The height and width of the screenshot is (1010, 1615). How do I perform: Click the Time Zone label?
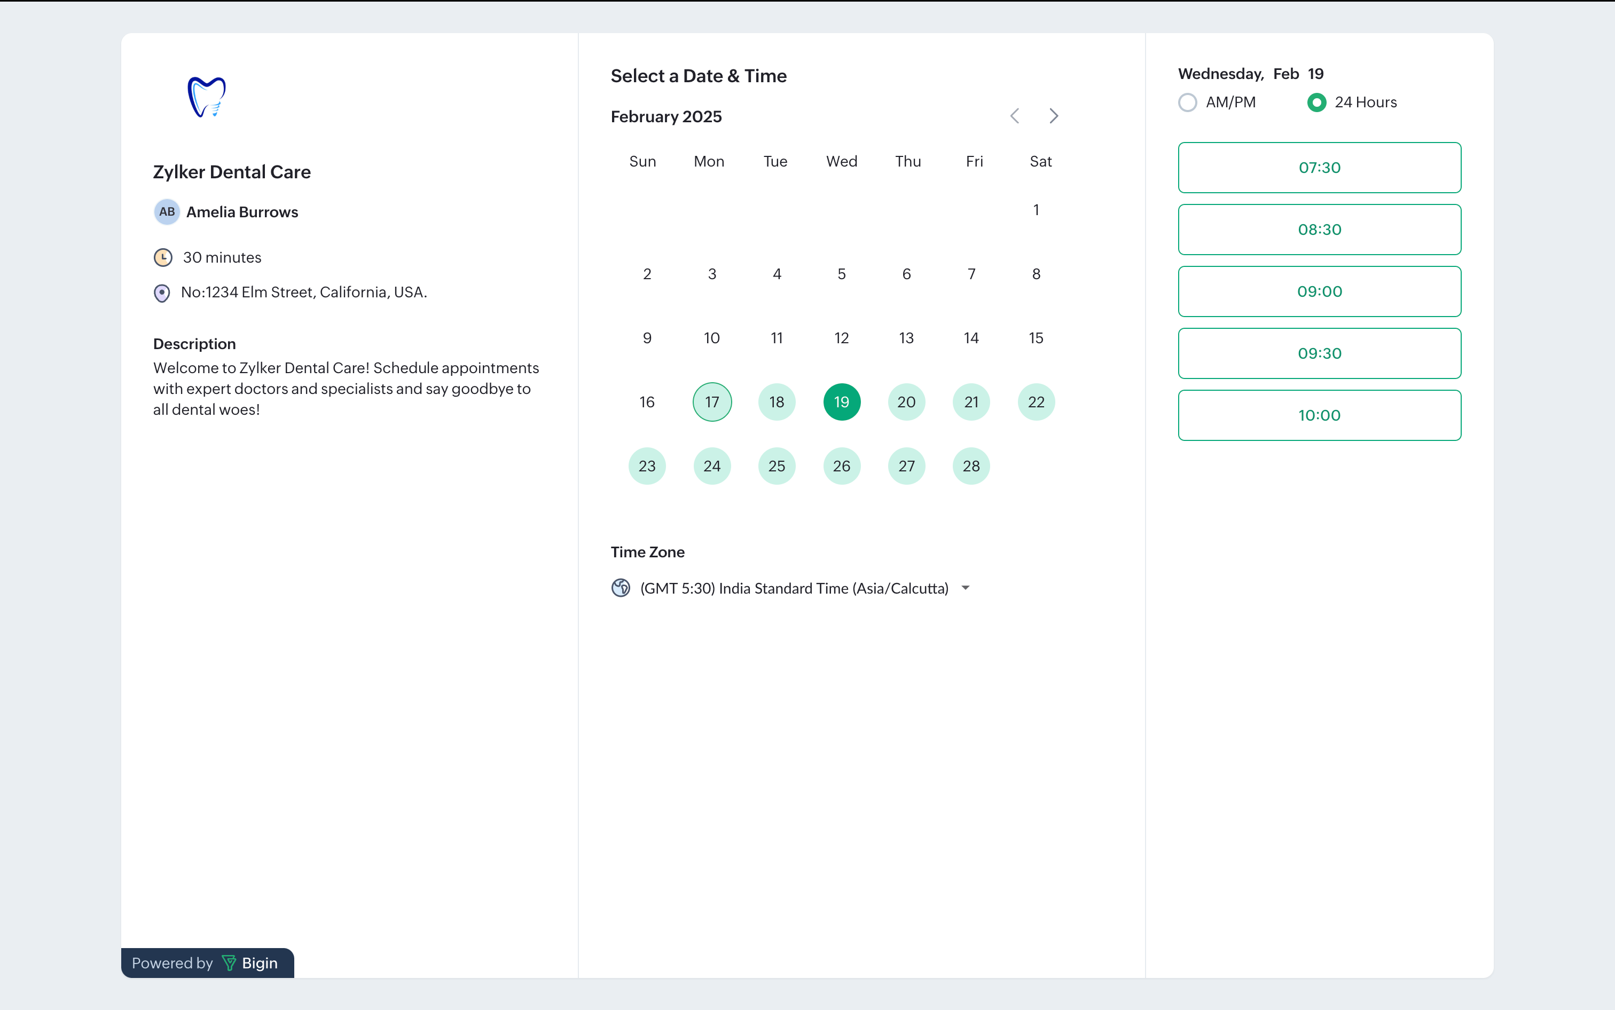(x=647, y=552)
